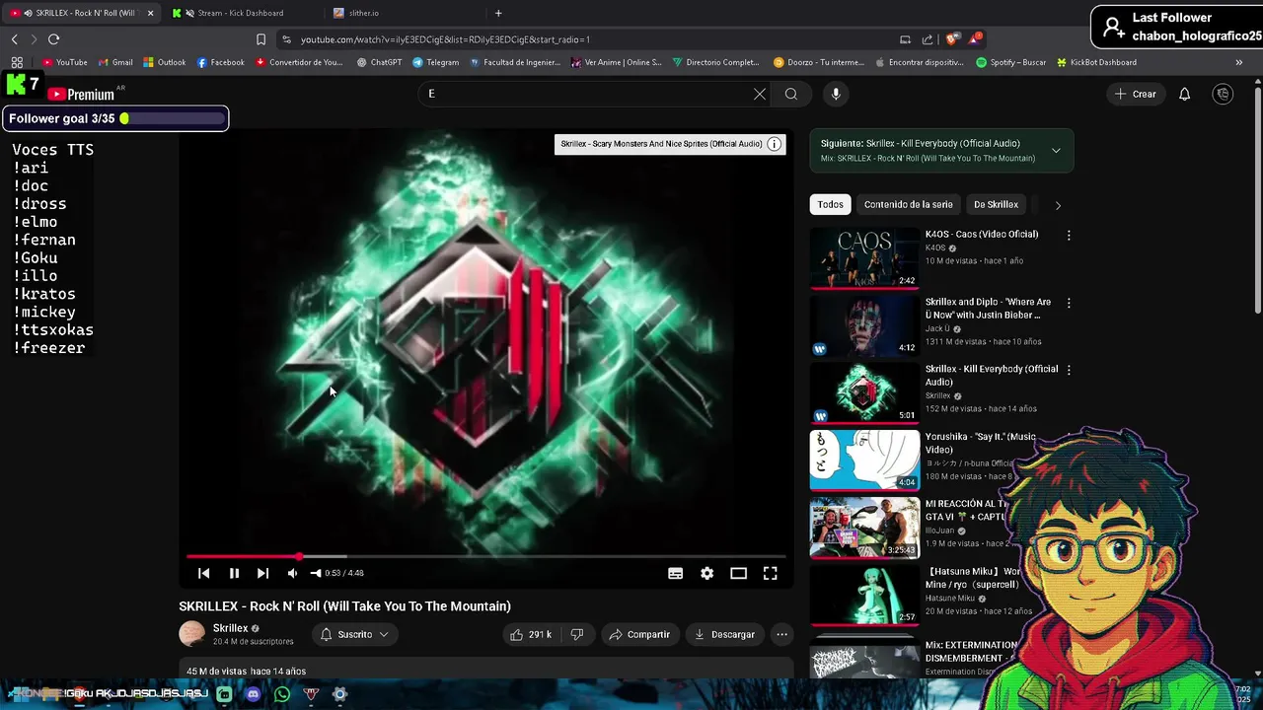Open the Where Are Ü Now video thumbnail
This screenshot has width=1263, height=710.
tap(864, 325)
